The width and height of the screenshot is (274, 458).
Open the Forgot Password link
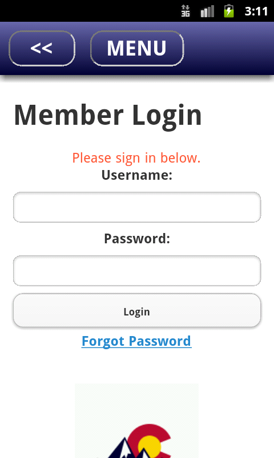click(136, 341)
